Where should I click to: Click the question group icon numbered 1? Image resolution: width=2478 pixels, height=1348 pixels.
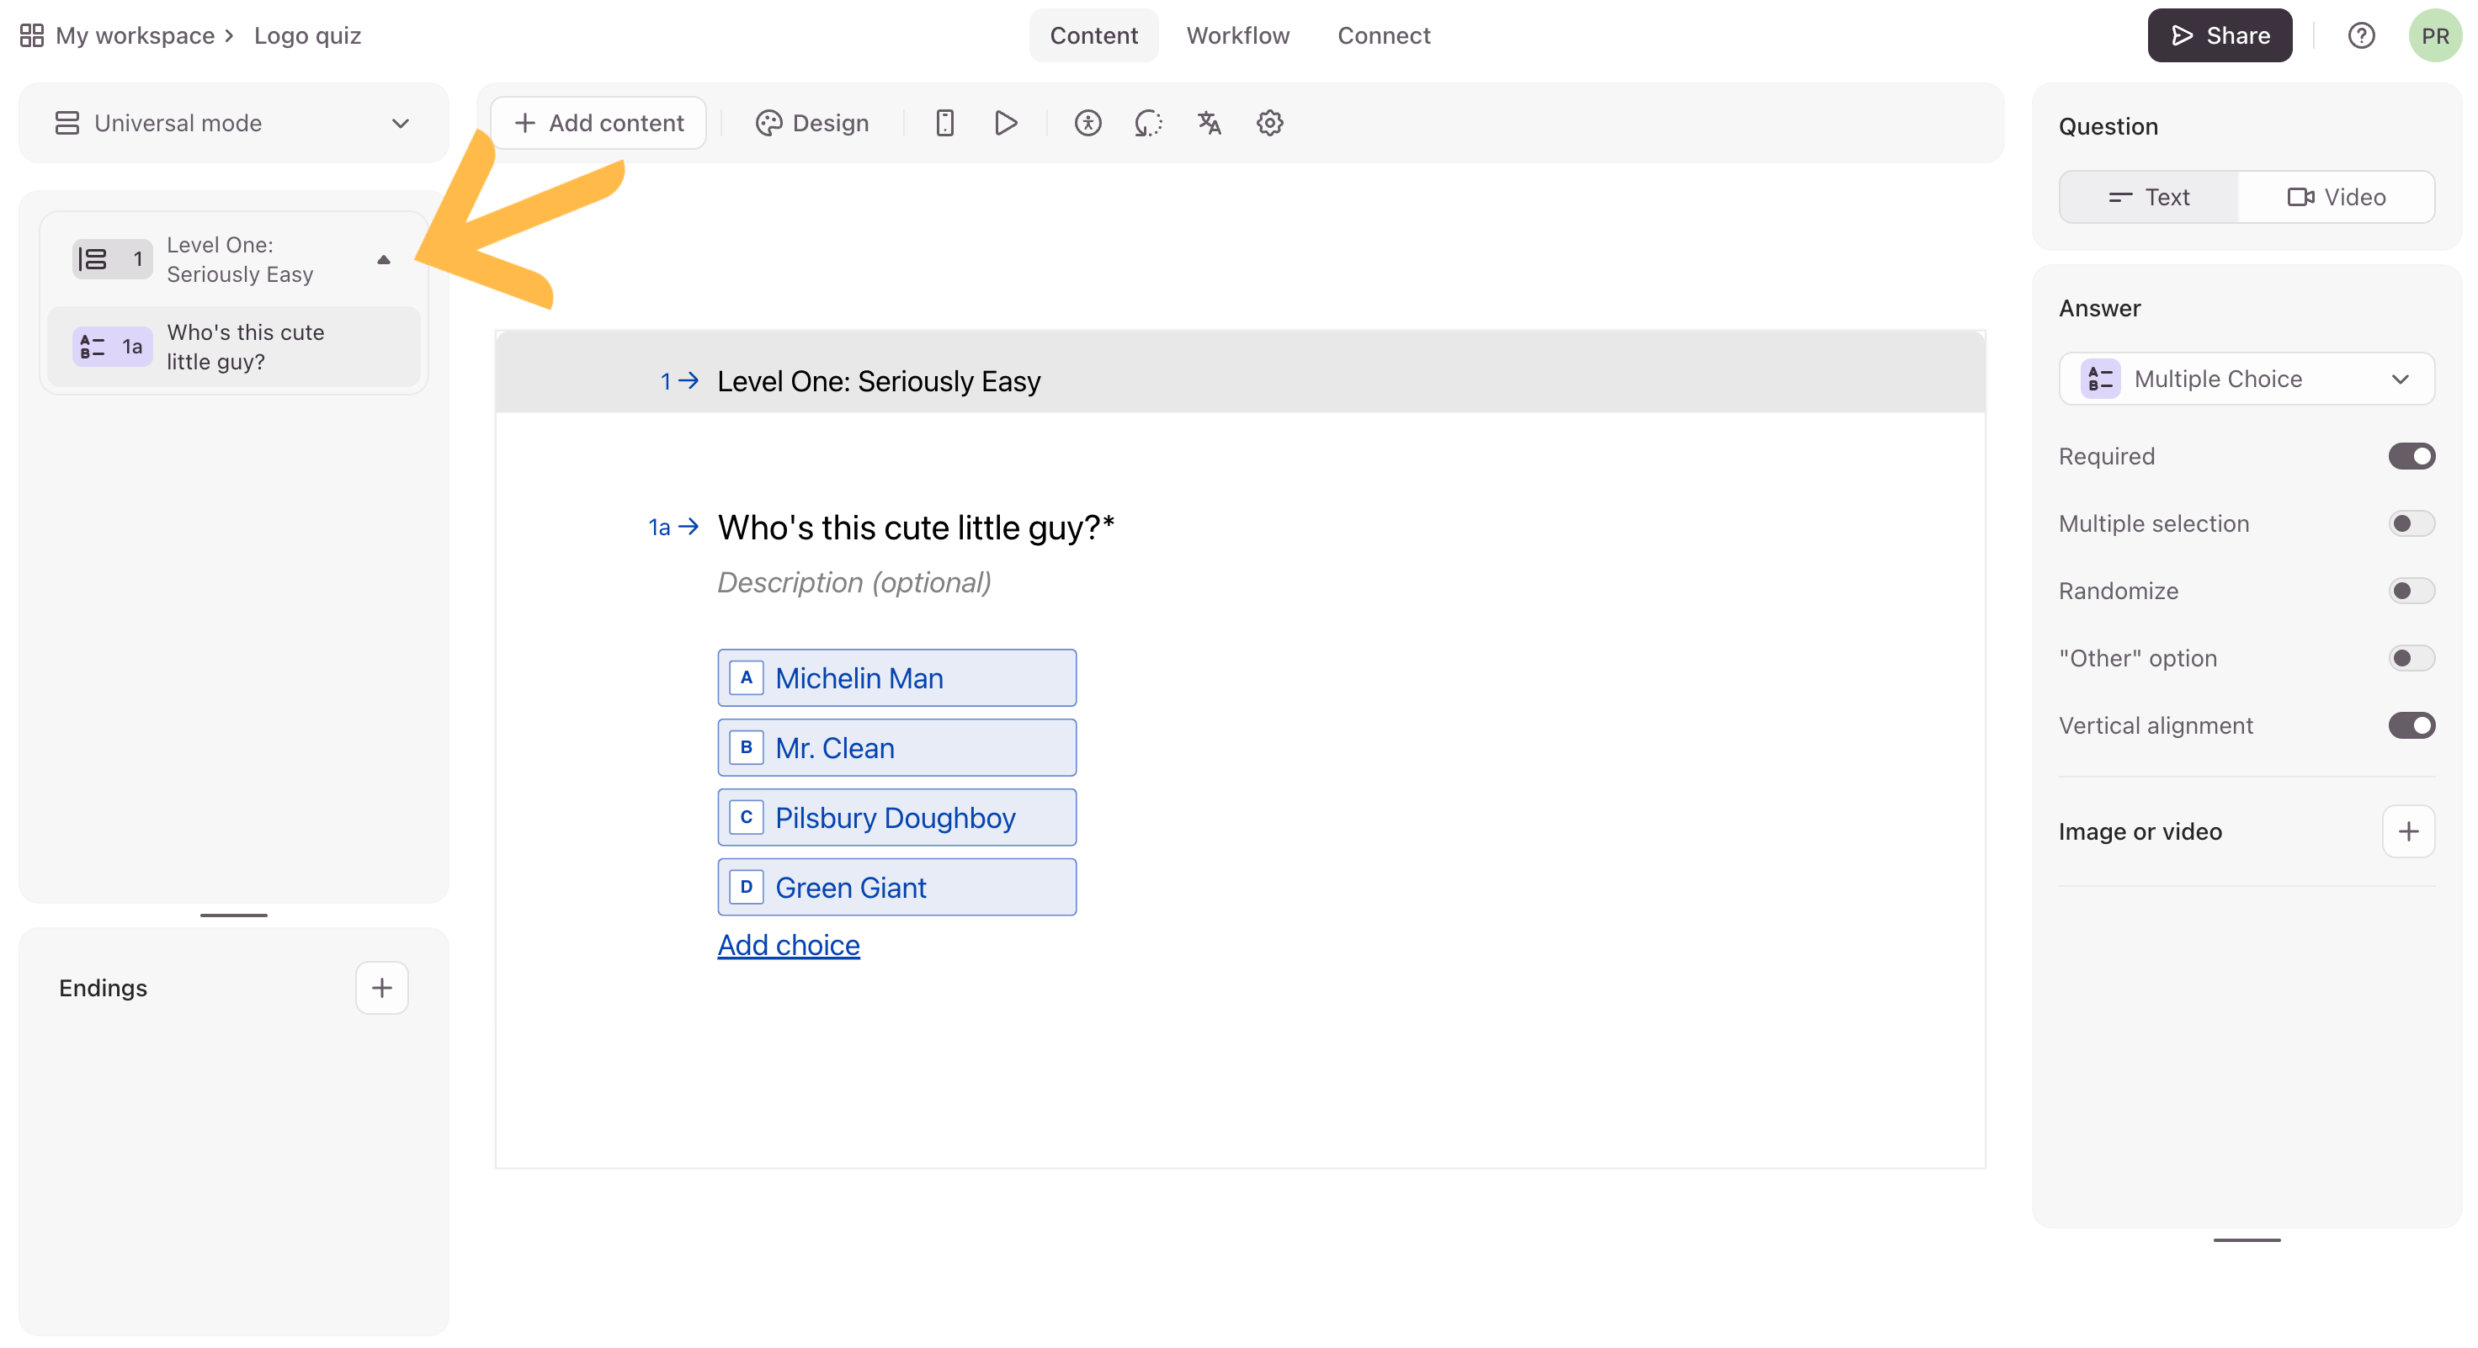(113, 260)
